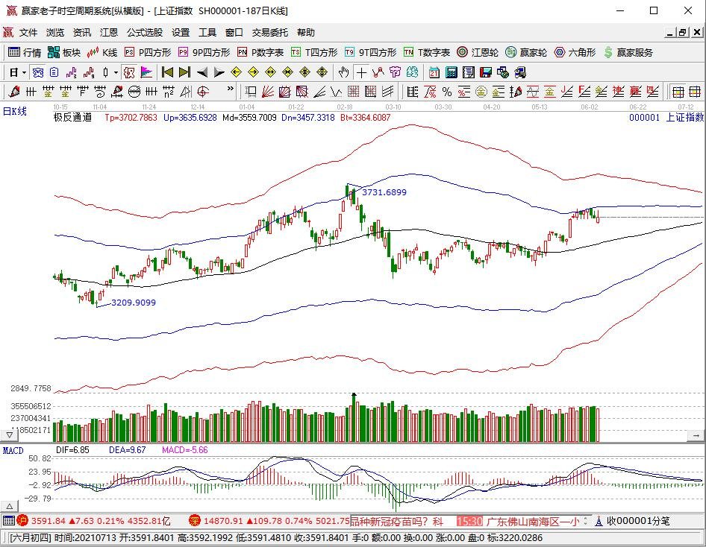Select the red 赢 angle-line tool

(635, 92)
